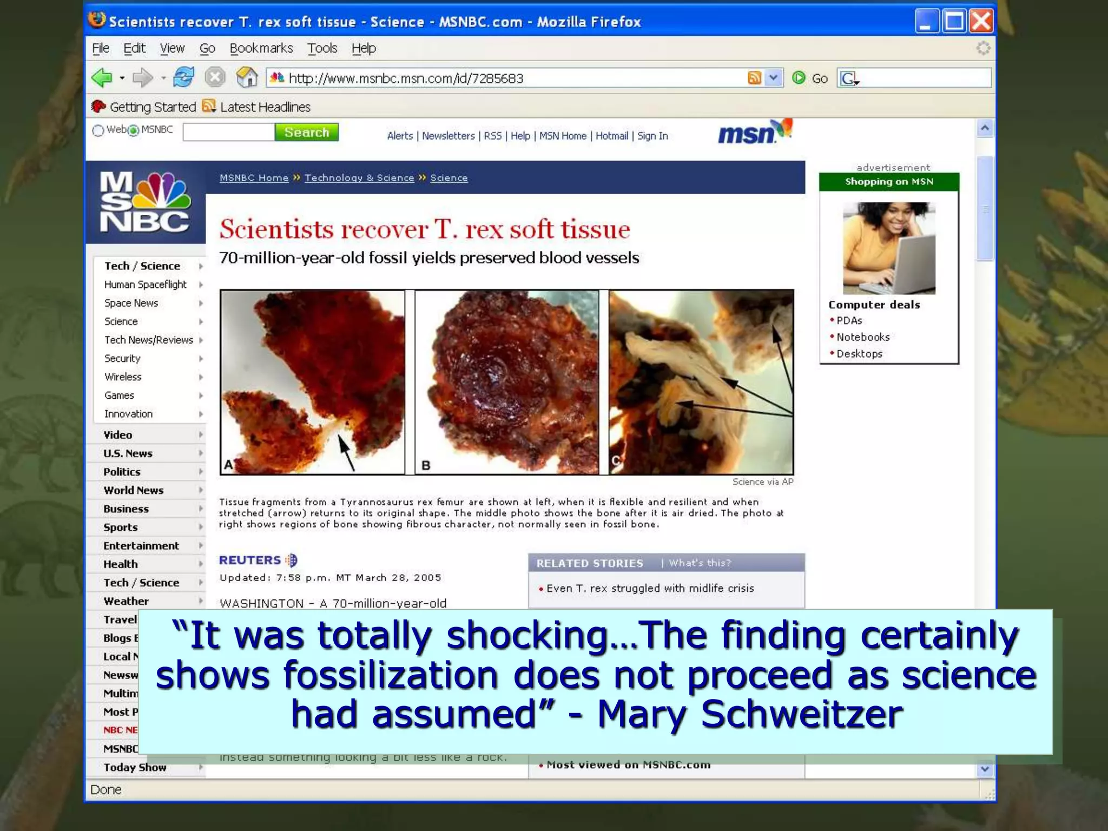Image resolution: width=1108 pixels, height=831 pixels.
Task: Open the Latest Headlines feed bookmark
Action: point(256,107)
